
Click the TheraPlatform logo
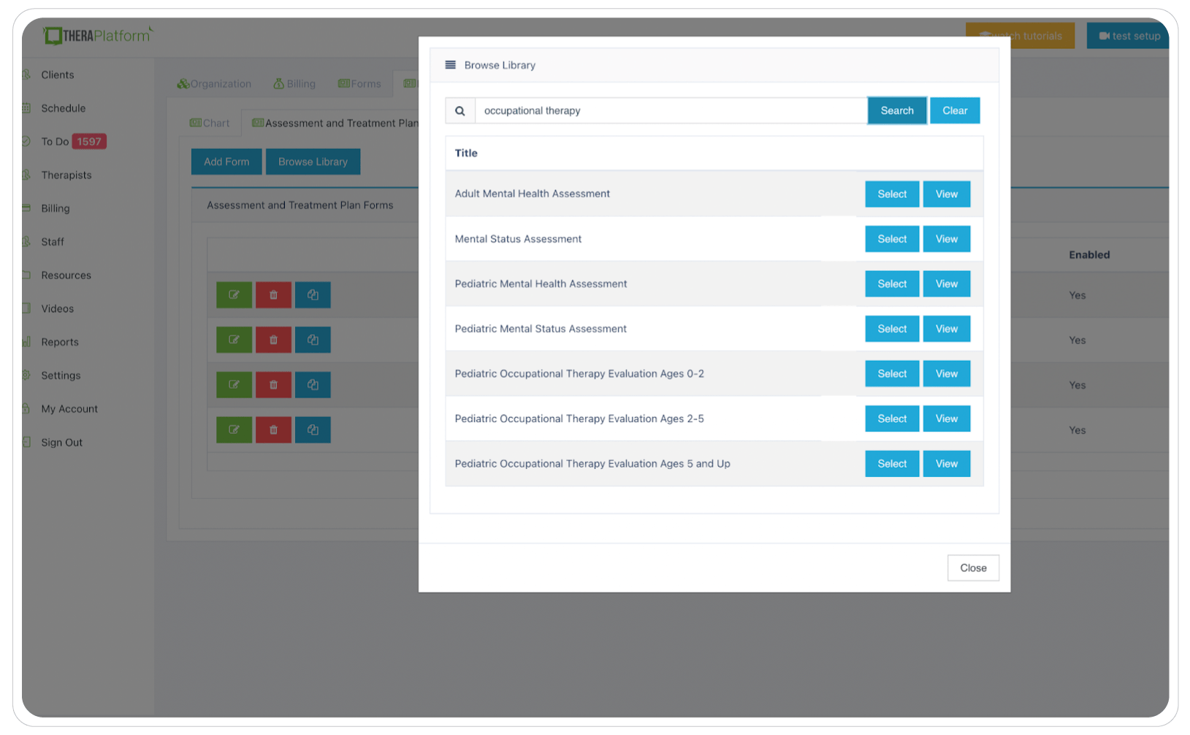pos(98,35)
